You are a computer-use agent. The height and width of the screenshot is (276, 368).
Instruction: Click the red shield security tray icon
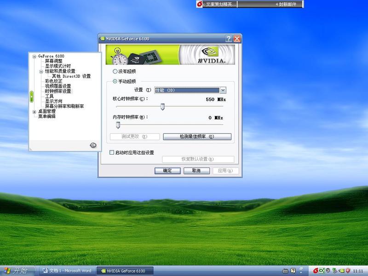[x=348, y=271]
